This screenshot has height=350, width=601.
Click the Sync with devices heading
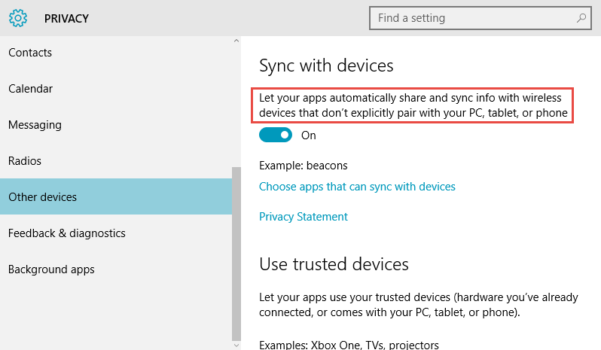[x=326, y=65]
